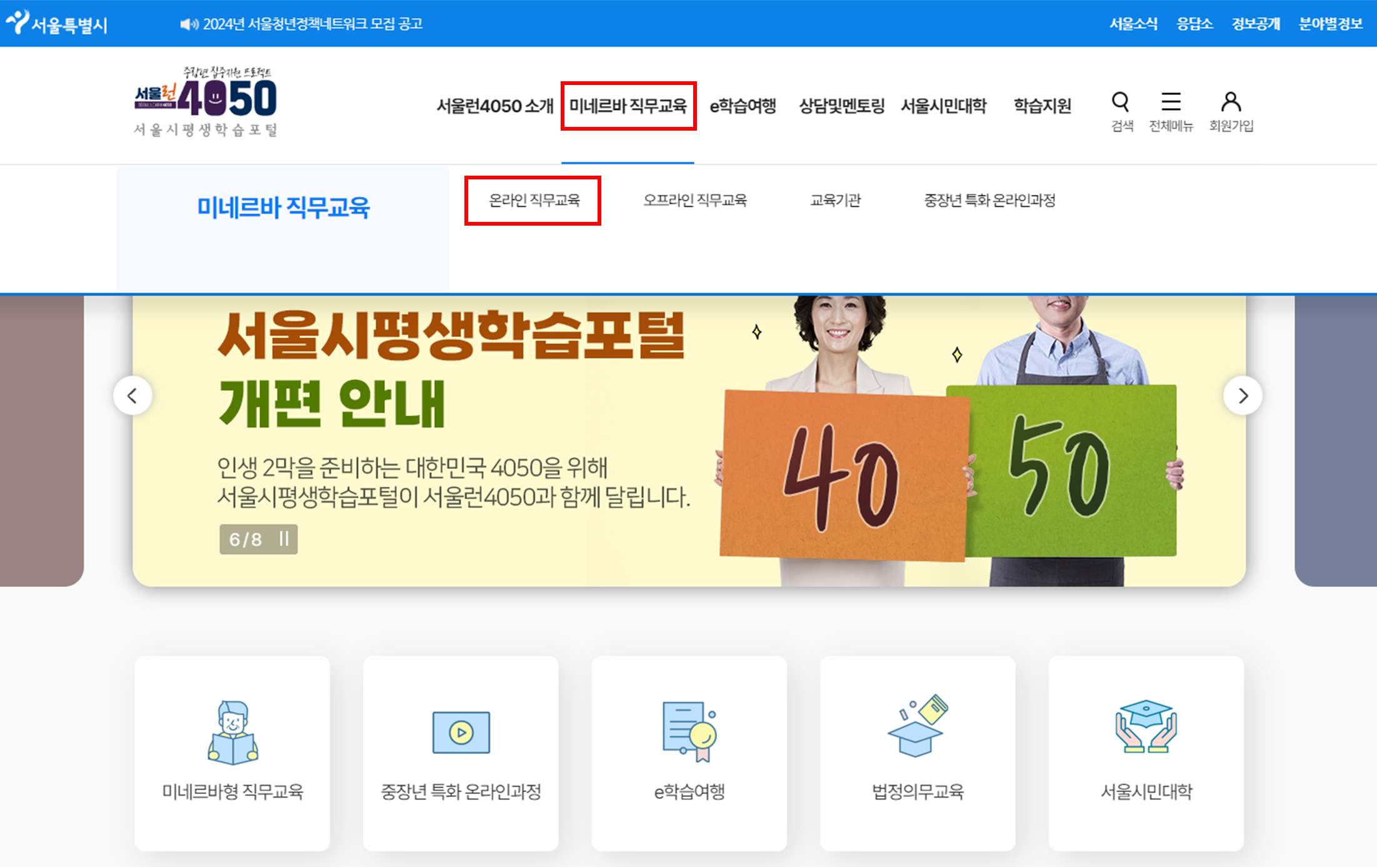Click the 서울특별시 city logo
1377x867 pixels.
pos(56,24)
